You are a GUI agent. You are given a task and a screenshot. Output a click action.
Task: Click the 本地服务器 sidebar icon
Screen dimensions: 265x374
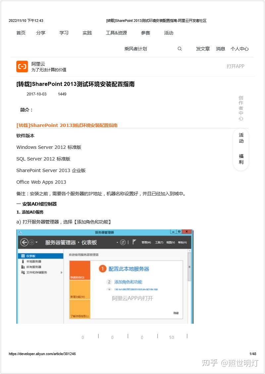click(x=23, y=261)
